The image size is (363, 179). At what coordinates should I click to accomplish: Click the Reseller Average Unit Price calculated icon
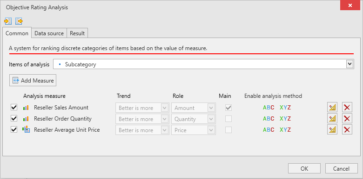point(26,129)
